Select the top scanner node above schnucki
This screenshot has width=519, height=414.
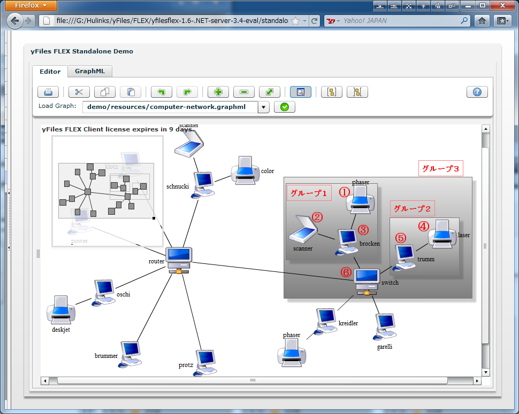(189, 144)
